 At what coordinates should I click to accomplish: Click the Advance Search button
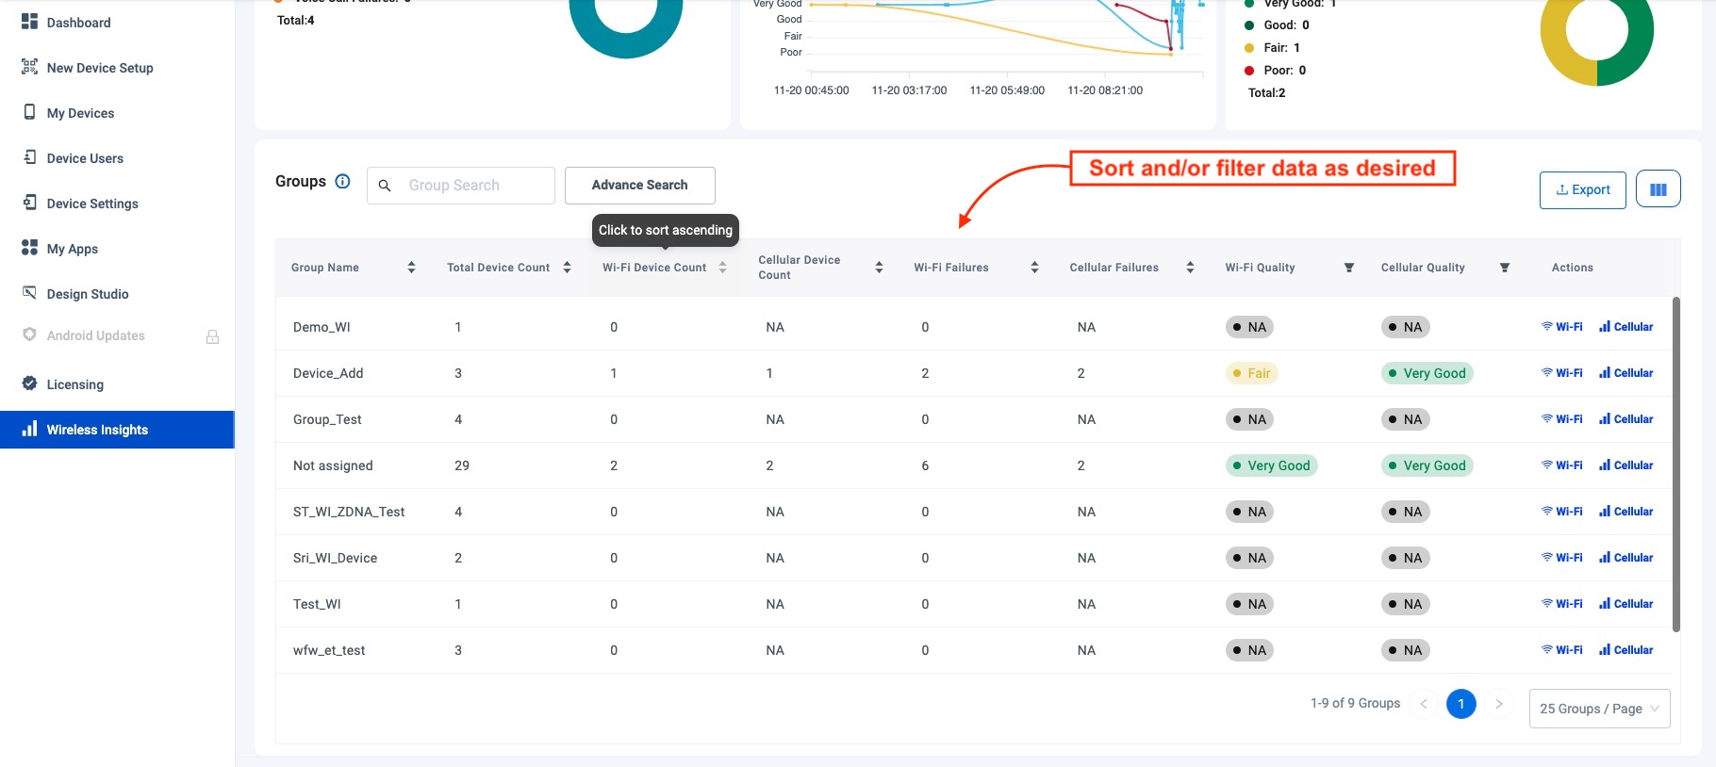point(639,186)
